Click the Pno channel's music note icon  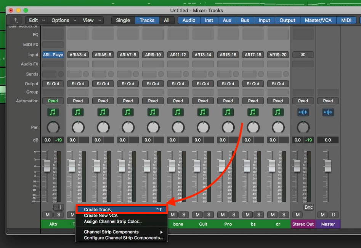(x=228, y=112)
